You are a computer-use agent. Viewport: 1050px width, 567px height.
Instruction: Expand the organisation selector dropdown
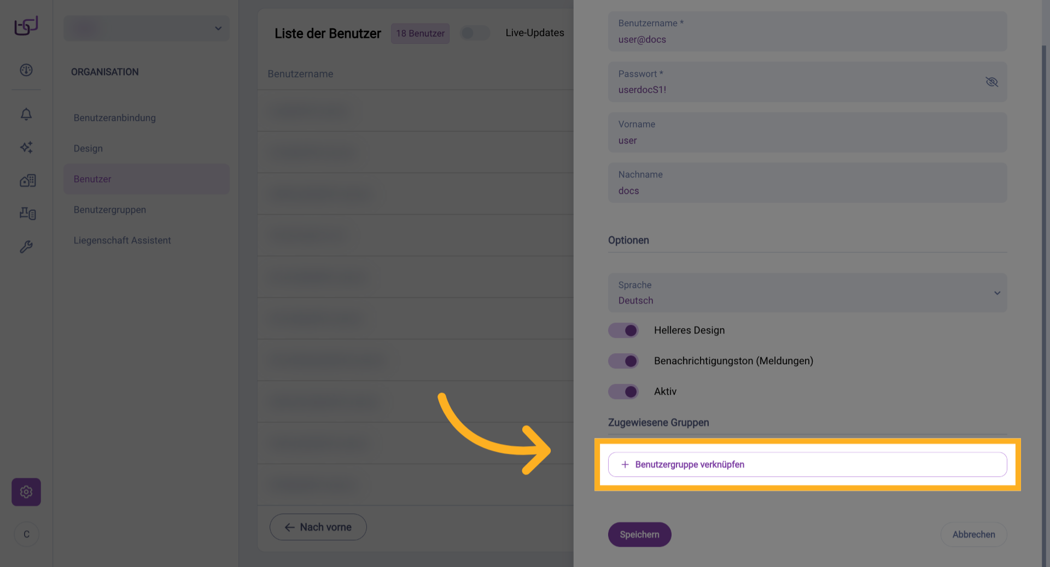pyautogui.click(x=147, y=28)
